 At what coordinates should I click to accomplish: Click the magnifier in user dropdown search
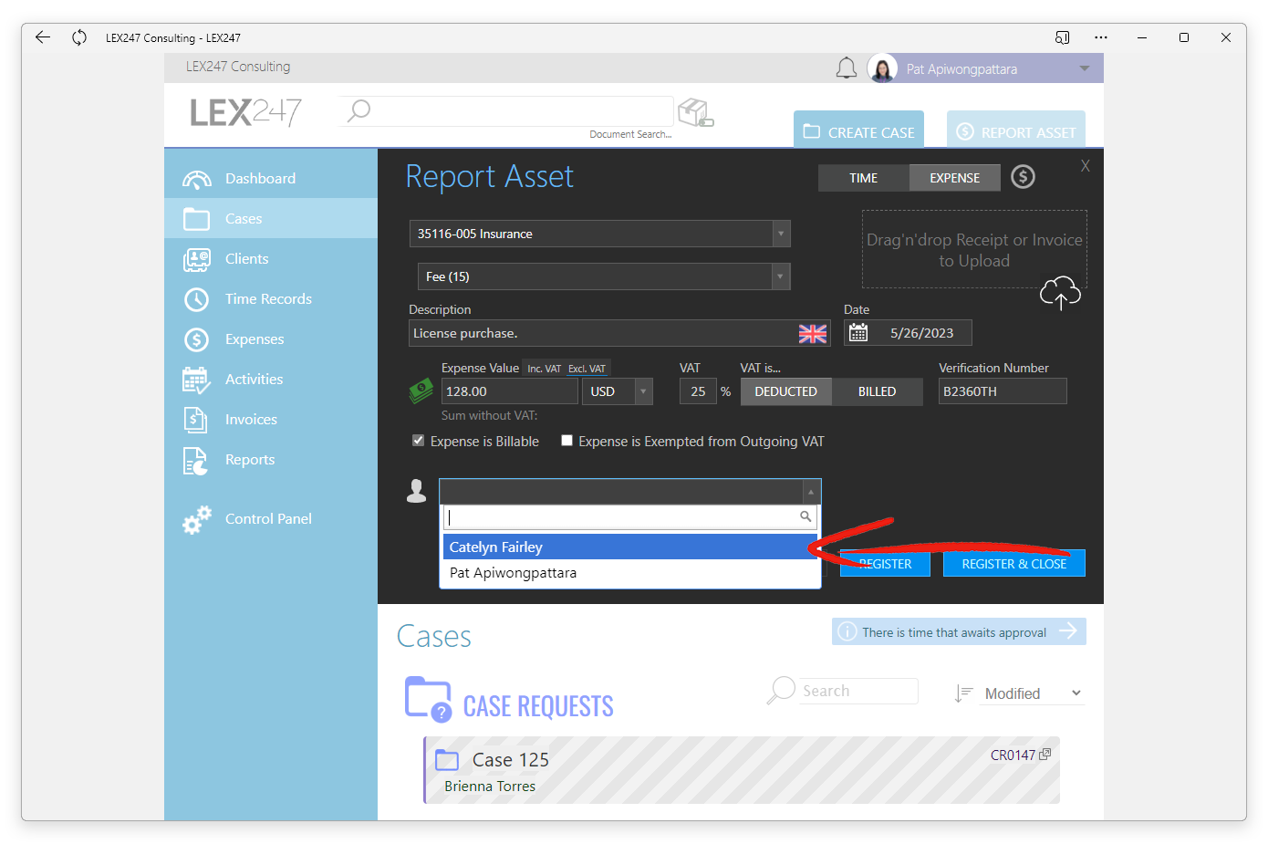[x=805, y=517]
